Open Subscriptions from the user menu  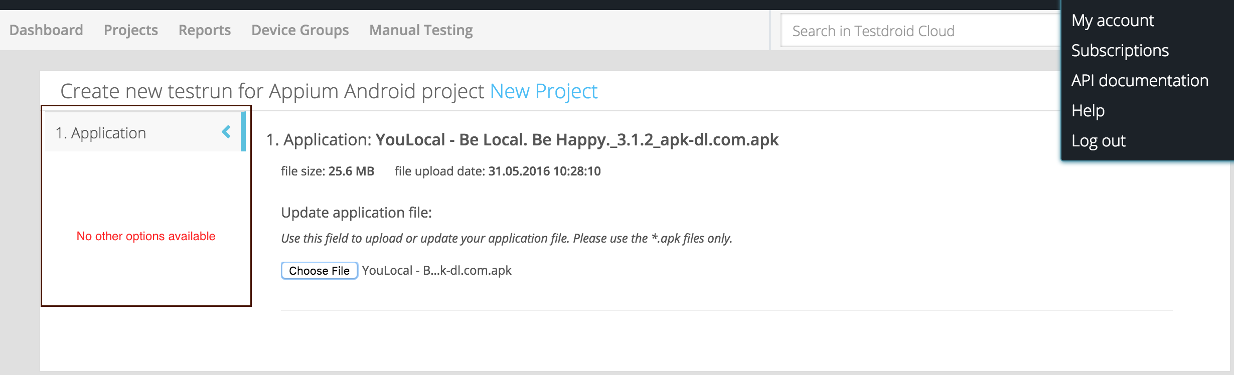1120,51
